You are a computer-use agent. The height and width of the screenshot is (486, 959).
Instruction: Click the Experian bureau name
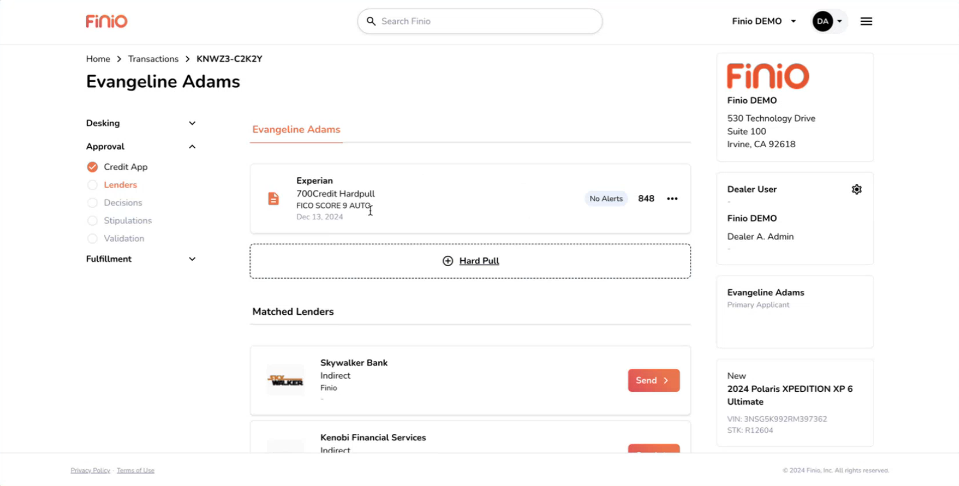pos(314,181)
